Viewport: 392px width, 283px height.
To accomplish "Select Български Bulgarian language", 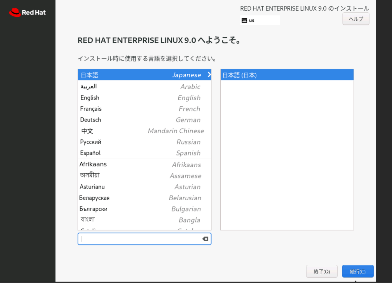I will click(x=144, y=209).
